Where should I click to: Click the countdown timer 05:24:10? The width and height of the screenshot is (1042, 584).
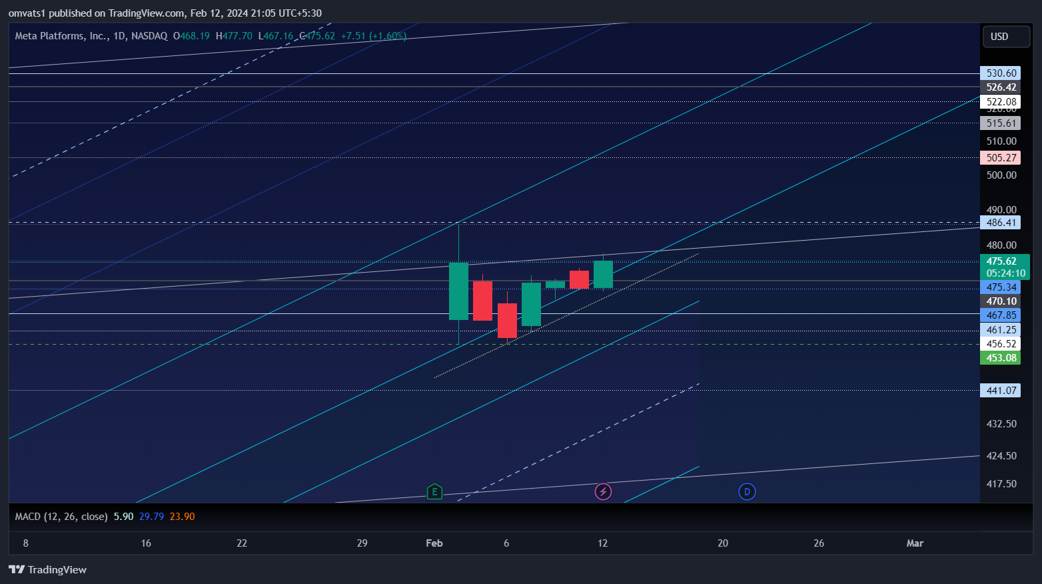1005,273
